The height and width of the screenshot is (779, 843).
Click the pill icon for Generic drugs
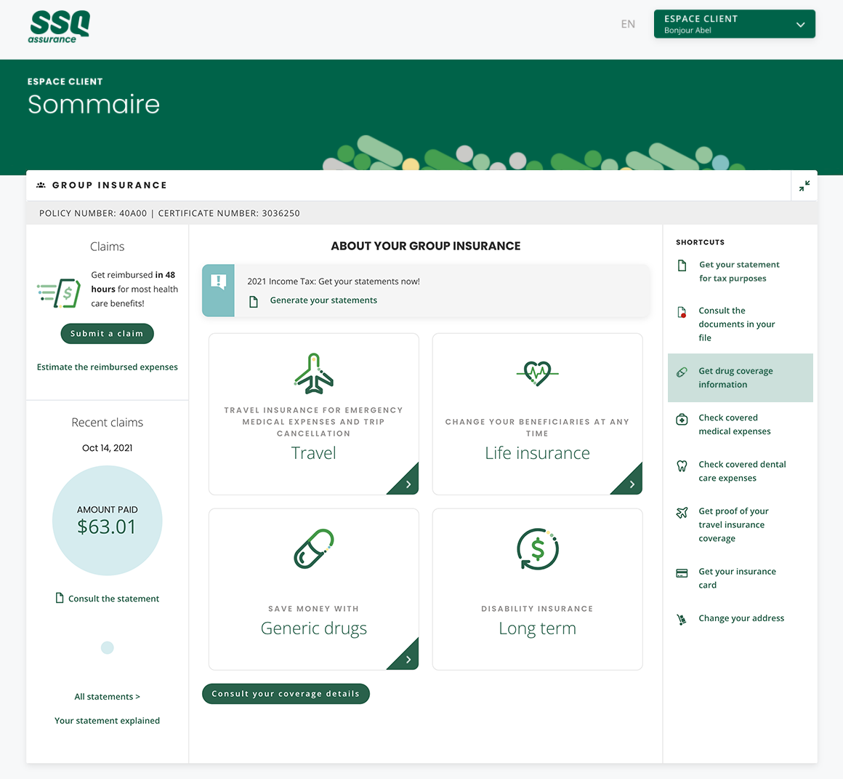click(x=313, y=548)
